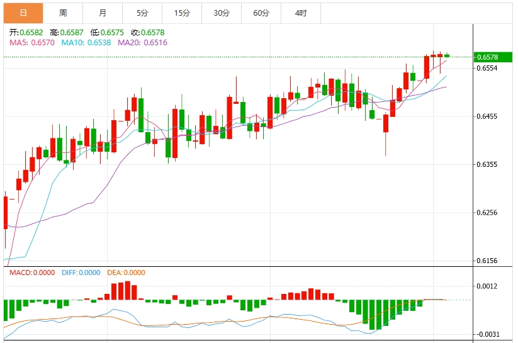Click the -0.0031 MACD axis label
The width and height of the screenshot is (518, 343).
click(x=487, y=334)
